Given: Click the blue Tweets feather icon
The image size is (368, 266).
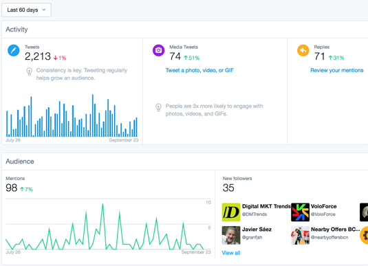Looking at the screenshot, I should pos(14,50).
